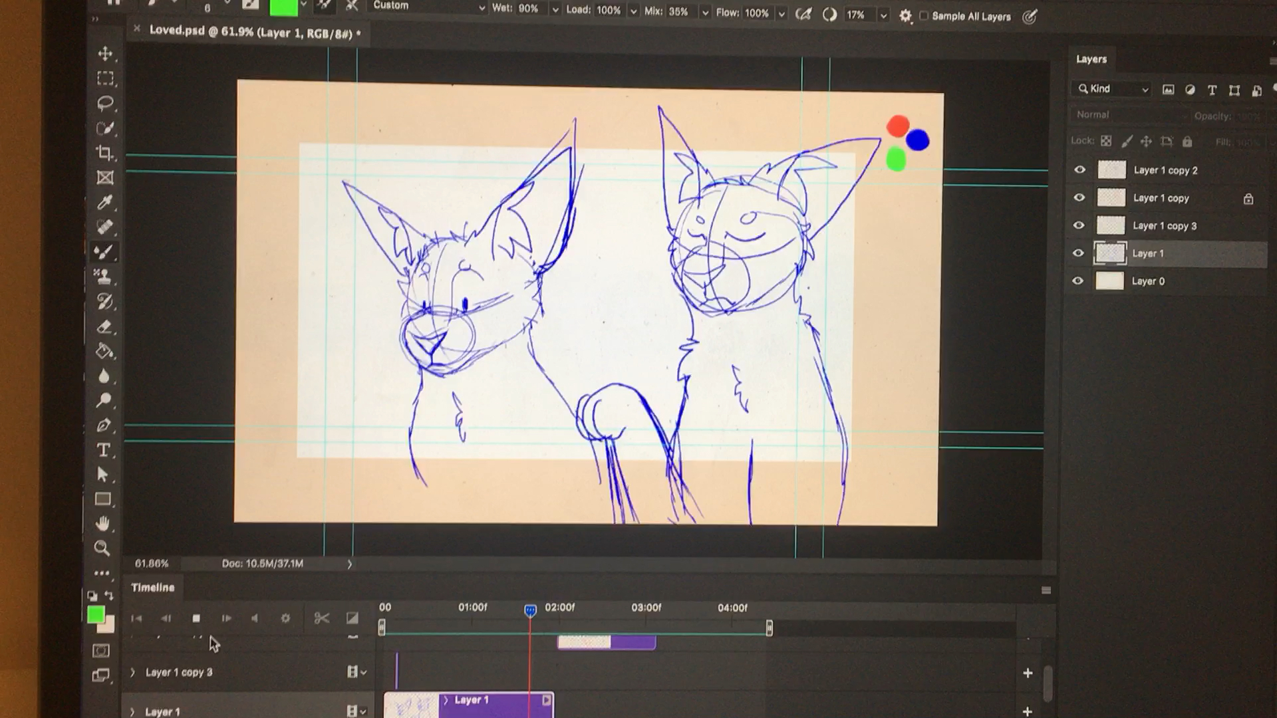
Task: Hide the Layer 1 copy layer
Action: [x=1079, y=197]
